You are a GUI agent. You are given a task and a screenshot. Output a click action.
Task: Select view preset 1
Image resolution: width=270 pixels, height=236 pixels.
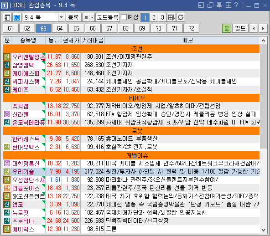click(x=145, y=17)
